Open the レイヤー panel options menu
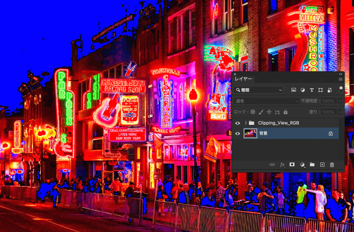 click(341, 79)
